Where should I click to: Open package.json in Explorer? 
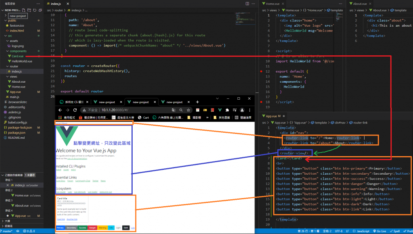pos(17,133)
